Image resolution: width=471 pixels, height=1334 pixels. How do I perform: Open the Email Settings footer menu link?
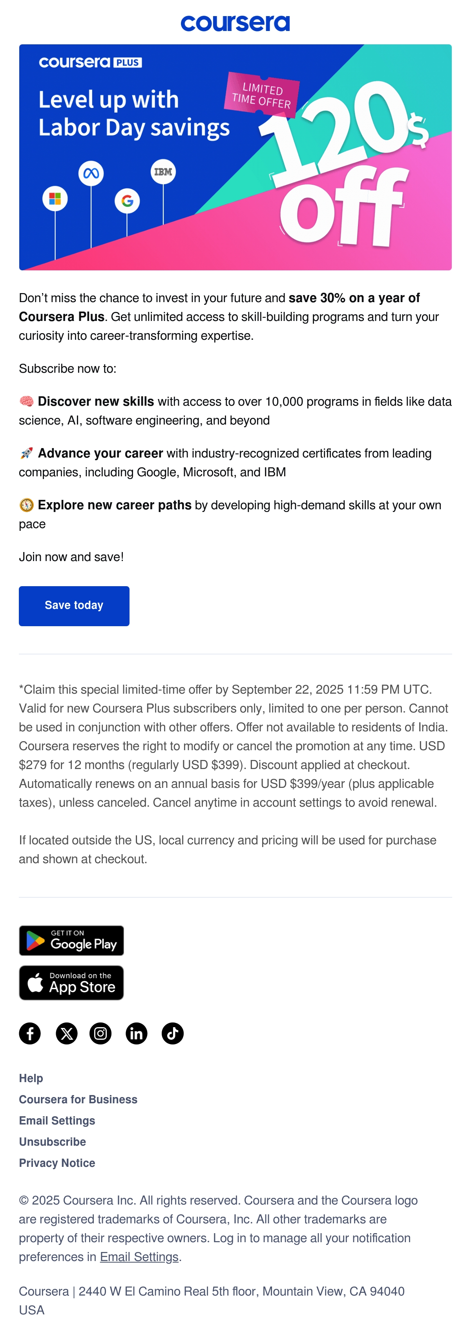57,1121
